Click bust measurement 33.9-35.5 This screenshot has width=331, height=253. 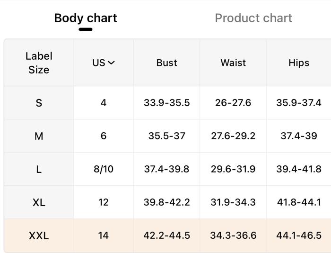point(167,103)
